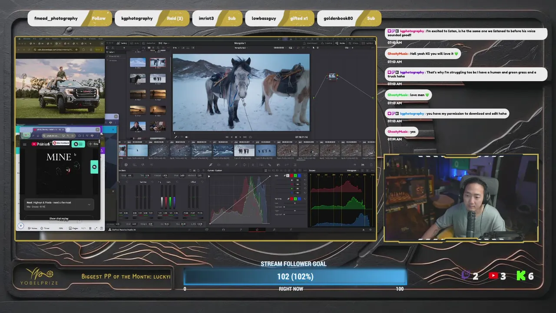The height and width of the screenshot is (313, 556).
Task: Open the Scopes palette icon
Action: [363, 164]
